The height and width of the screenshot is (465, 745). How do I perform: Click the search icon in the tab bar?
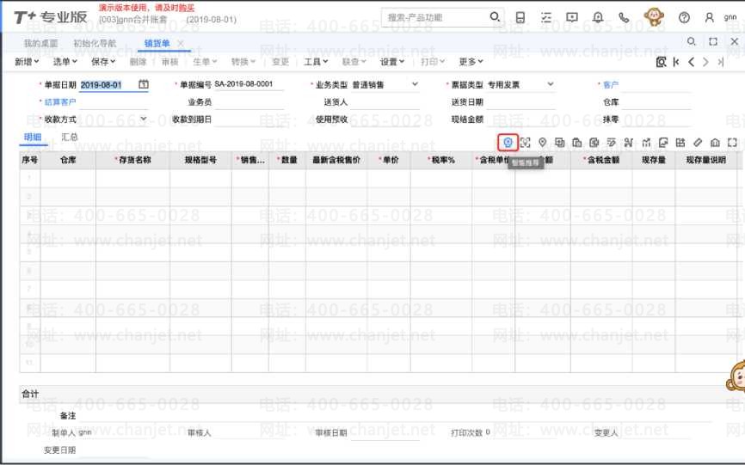pyautogui.click(x=692, y=42)
